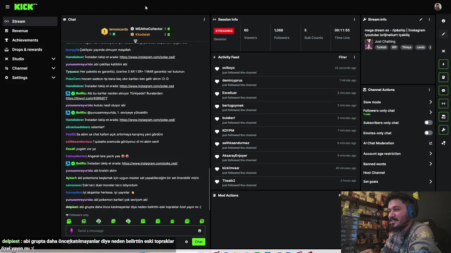Open Set goals chevron
Screen dimensions: 451x253
pyautogui.click(x=431, y=182)
